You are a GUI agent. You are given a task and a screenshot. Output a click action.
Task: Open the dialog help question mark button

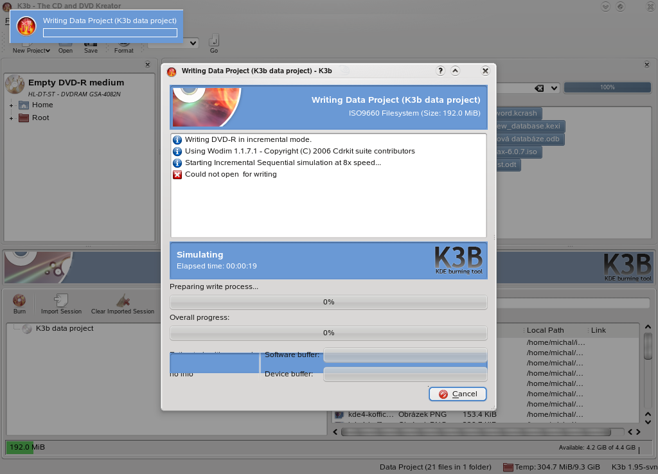(x=440, y=71)
